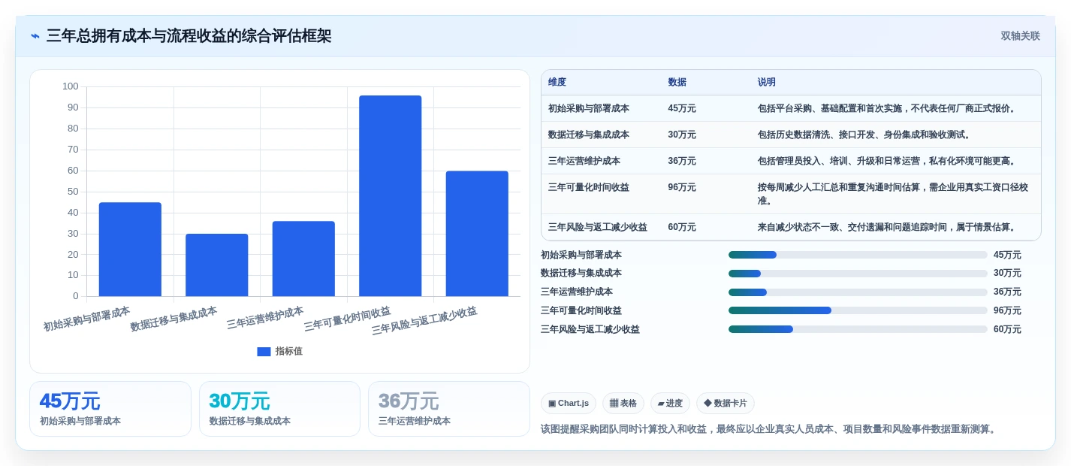Select table cell 三年可量化时间收益

[589, 187]
